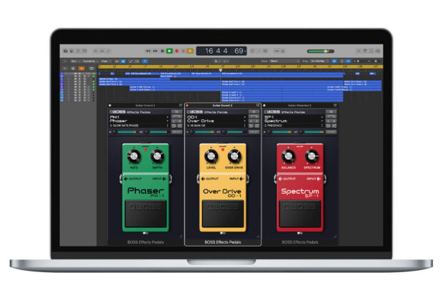
Task: Select compare slot A in the Over Drive plugin
Action: click(252, 121)
